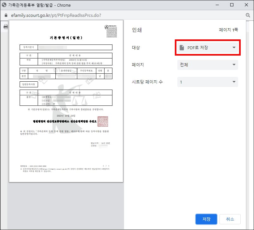Click the circular back icon in the title bar
This screenshot has width=254, height=230.
5,5
